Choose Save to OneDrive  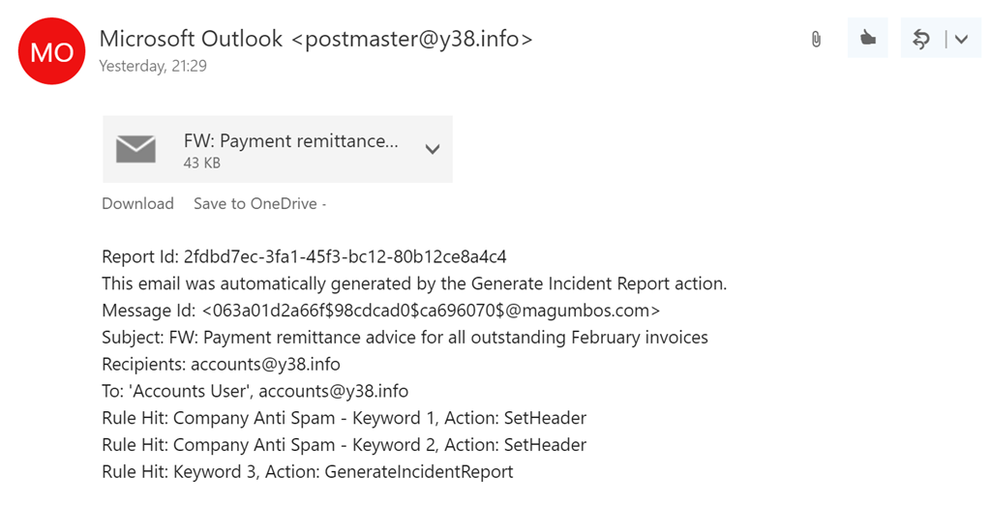pos(256,203)
